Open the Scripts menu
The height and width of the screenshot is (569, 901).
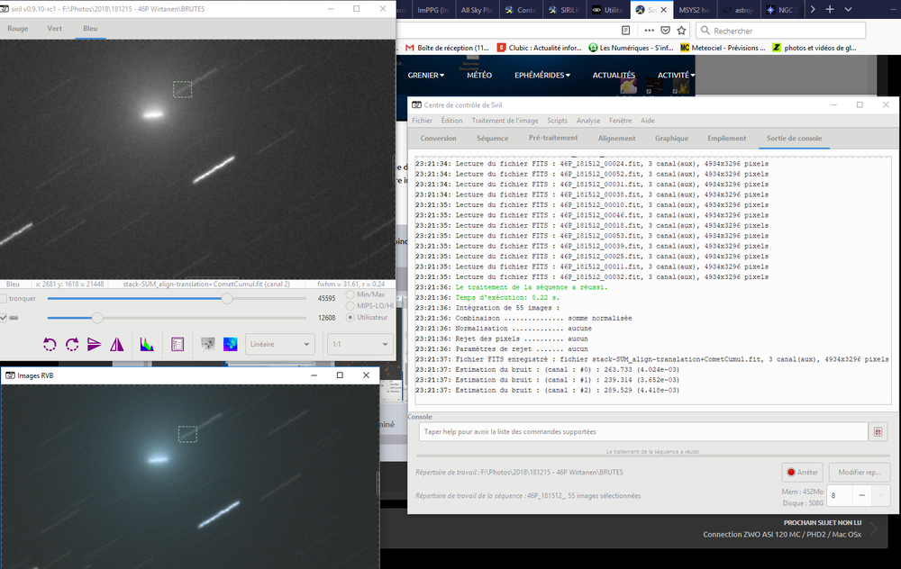[x=557, y=121]
